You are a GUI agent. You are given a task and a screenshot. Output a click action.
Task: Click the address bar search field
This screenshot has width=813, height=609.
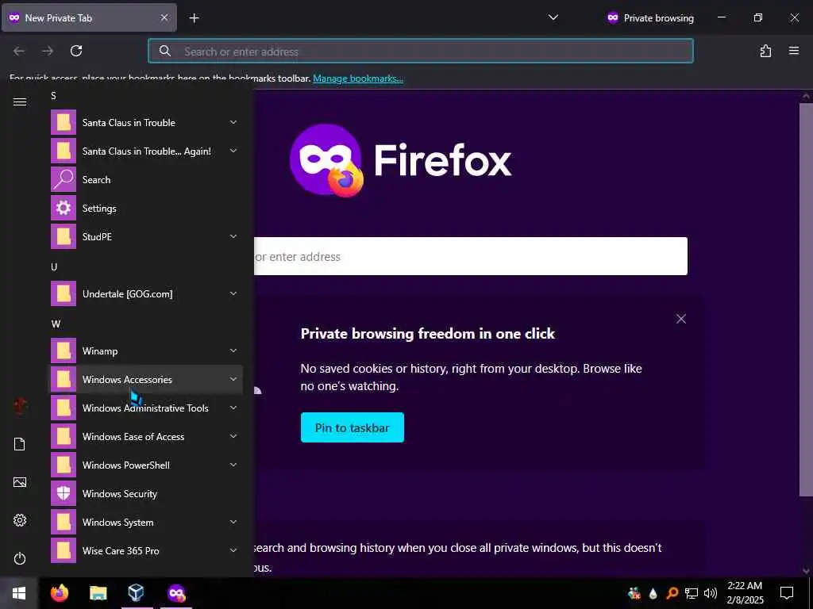421,51
